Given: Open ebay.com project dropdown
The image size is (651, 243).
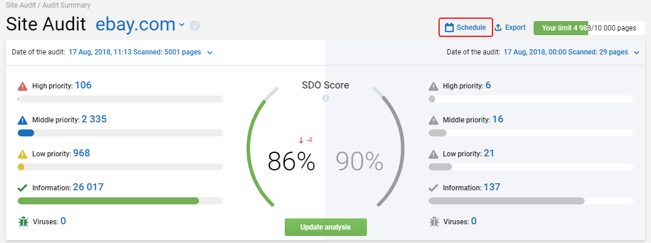Looking at the screenshot, I should click(181, 25).
